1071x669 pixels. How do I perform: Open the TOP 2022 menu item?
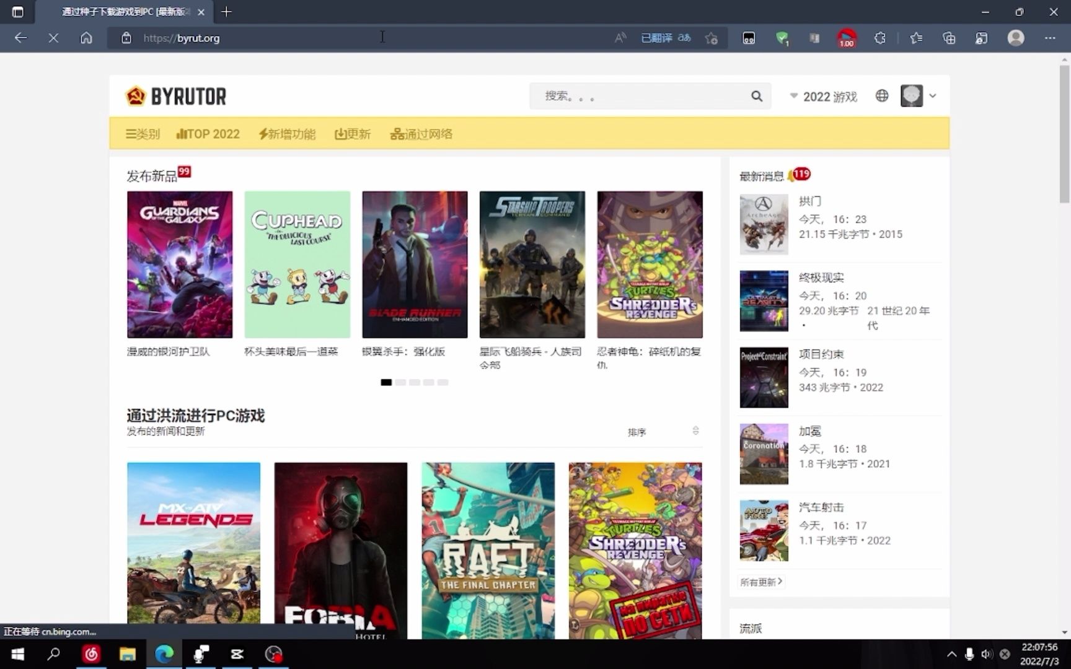(208, 134)
